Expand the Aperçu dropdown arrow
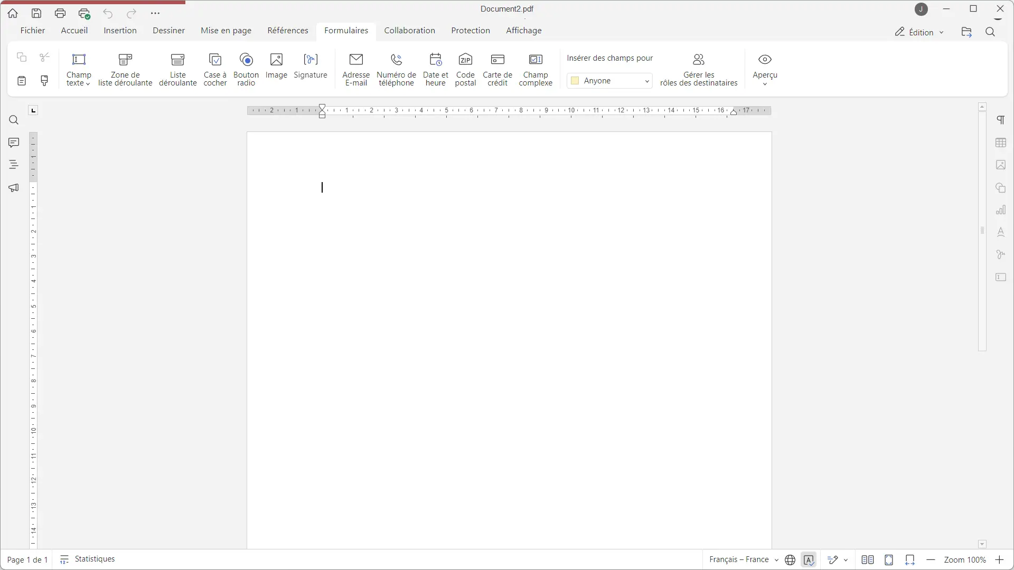The height and width of the screenshot is (570, 1014). click(765, 84)
